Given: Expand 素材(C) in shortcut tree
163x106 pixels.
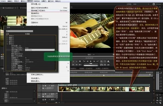Looking at the screenshot, I should [7, 42].
